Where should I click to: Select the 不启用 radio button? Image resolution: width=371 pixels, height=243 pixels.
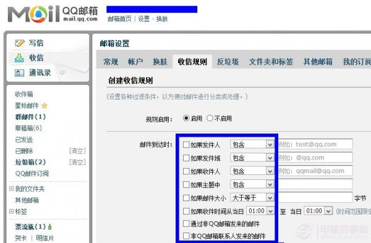(x=210, y=118)
